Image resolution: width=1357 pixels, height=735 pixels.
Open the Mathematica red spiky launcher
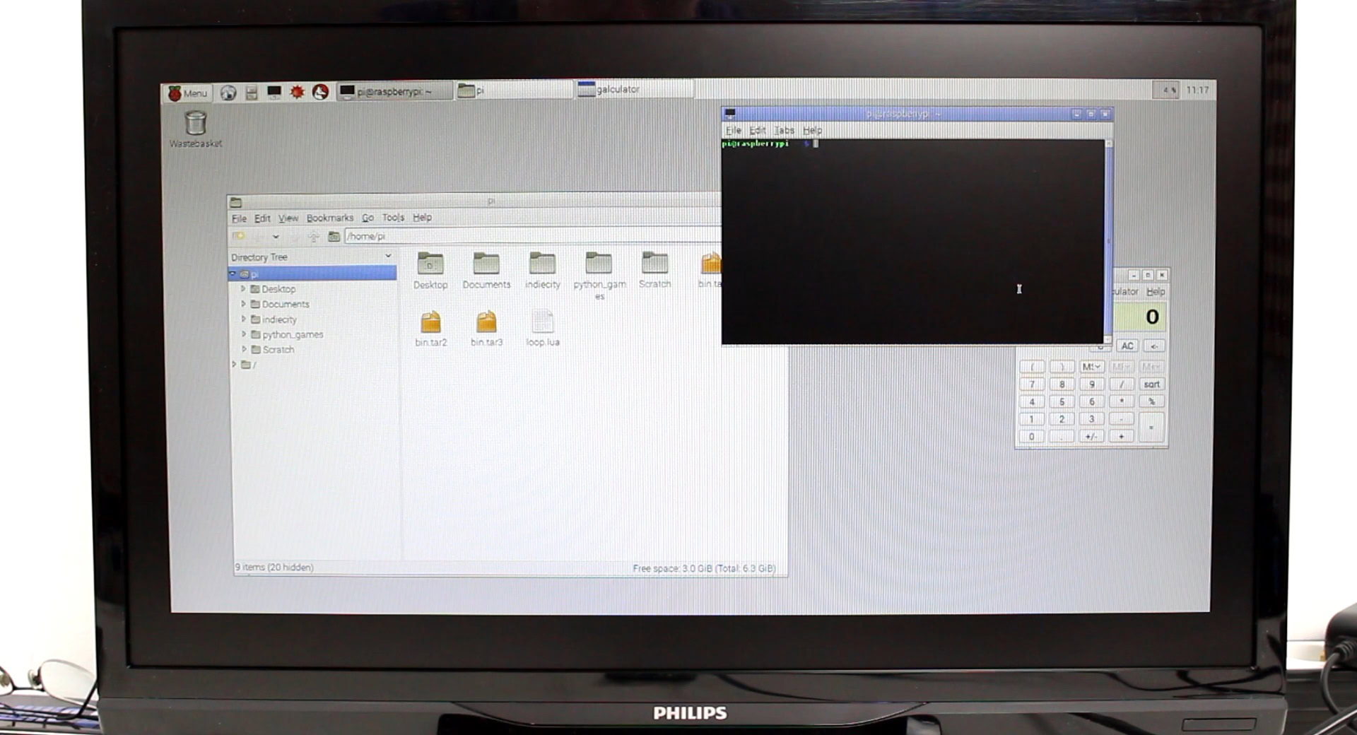[297, 92]
